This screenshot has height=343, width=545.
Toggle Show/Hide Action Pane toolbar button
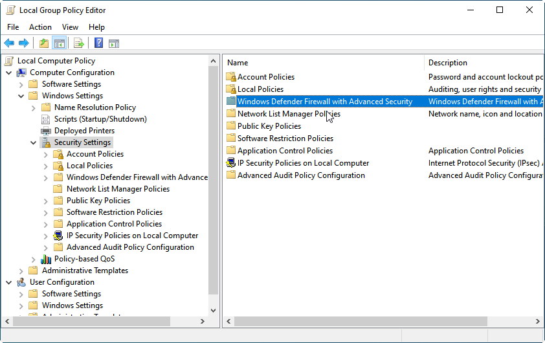(114, 43)
